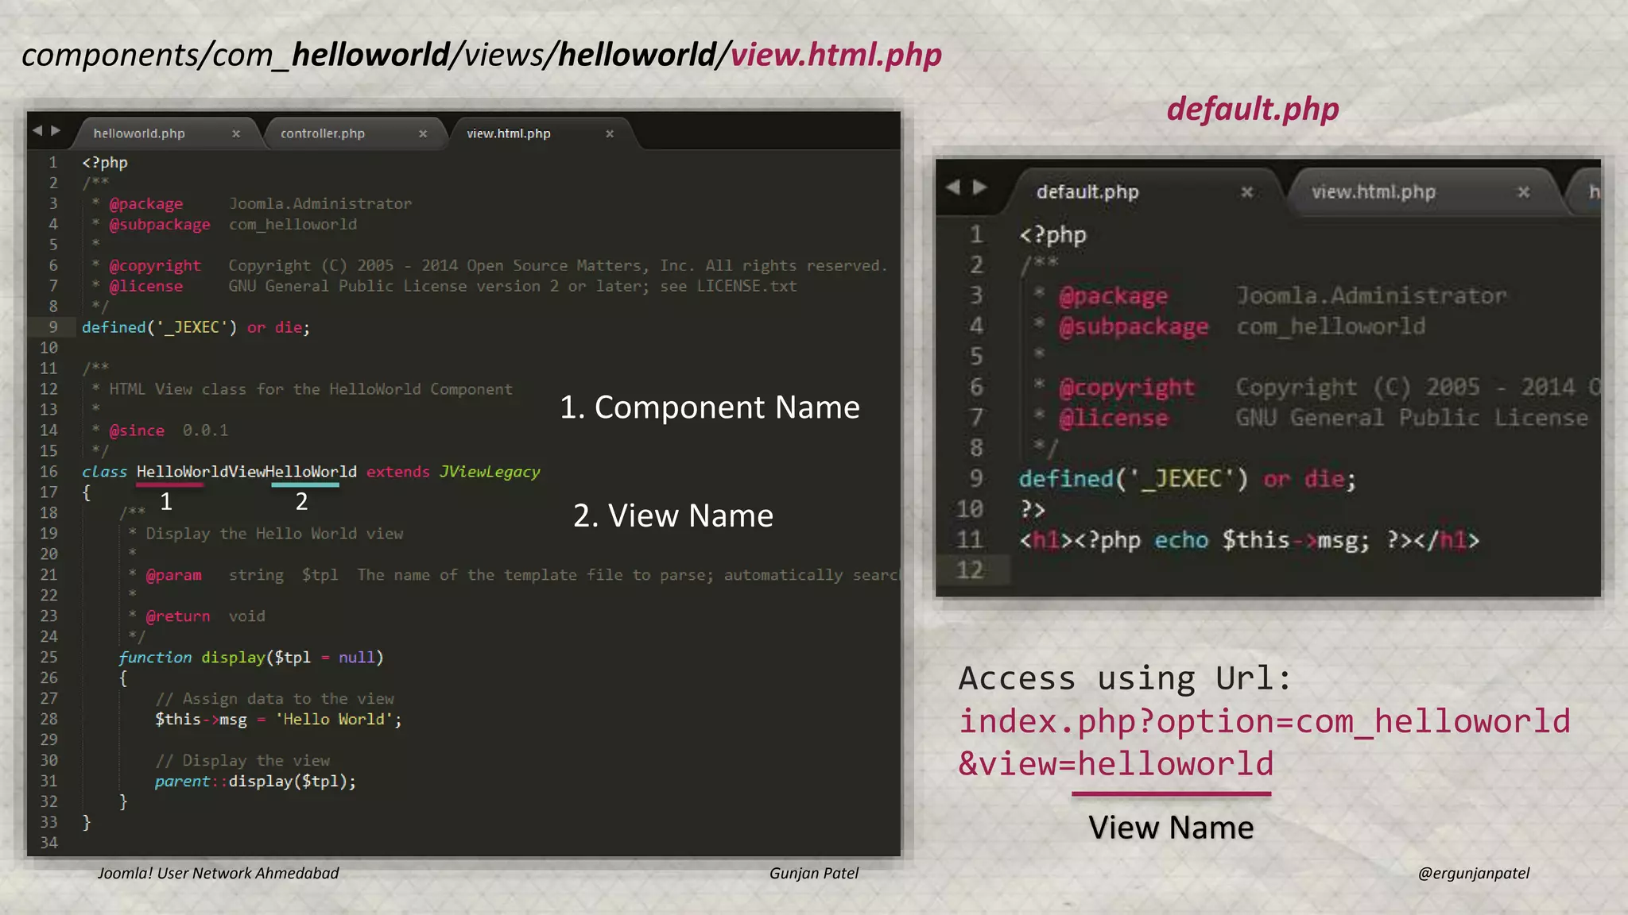Screen dimensions: 1628x915
Task: Click the JViewLegacy parent class name
Action: click(x=490, y=472)
